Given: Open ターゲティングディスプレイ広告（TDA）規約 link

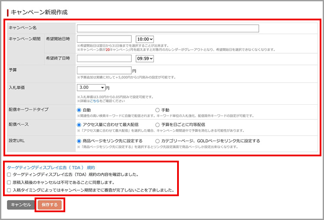Looking at the screenshot, I should pos(51,167).
